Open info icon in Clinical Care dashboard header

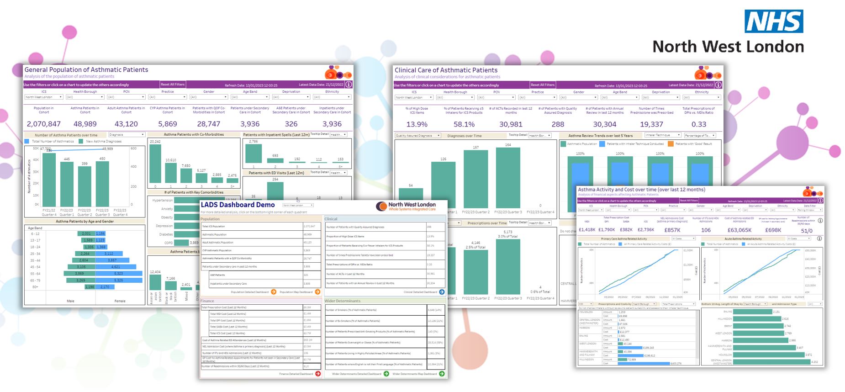point(718,85)
